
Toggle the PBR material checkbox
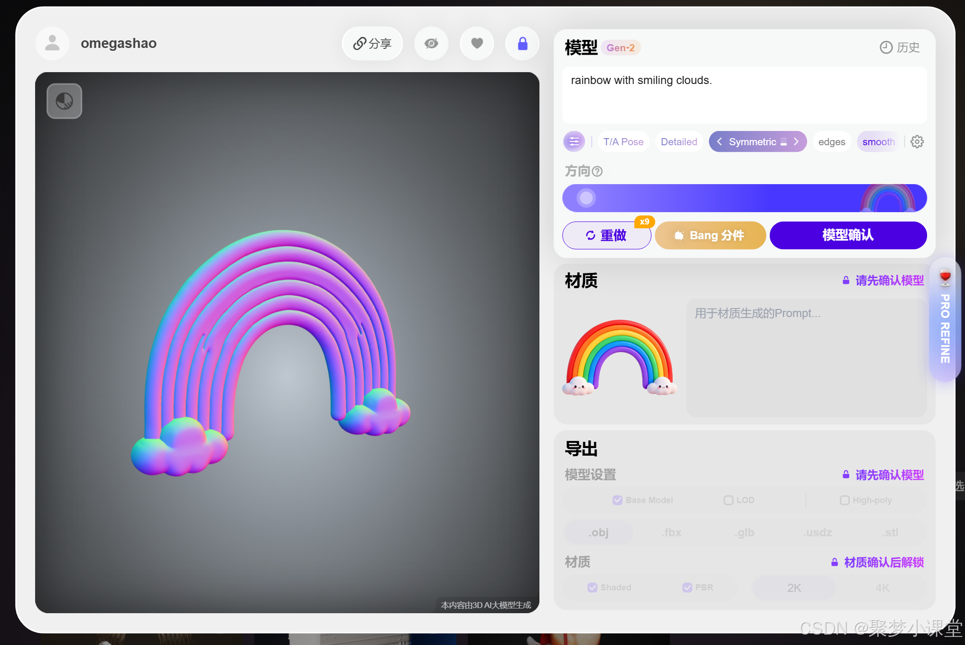[x=687, y=588]
